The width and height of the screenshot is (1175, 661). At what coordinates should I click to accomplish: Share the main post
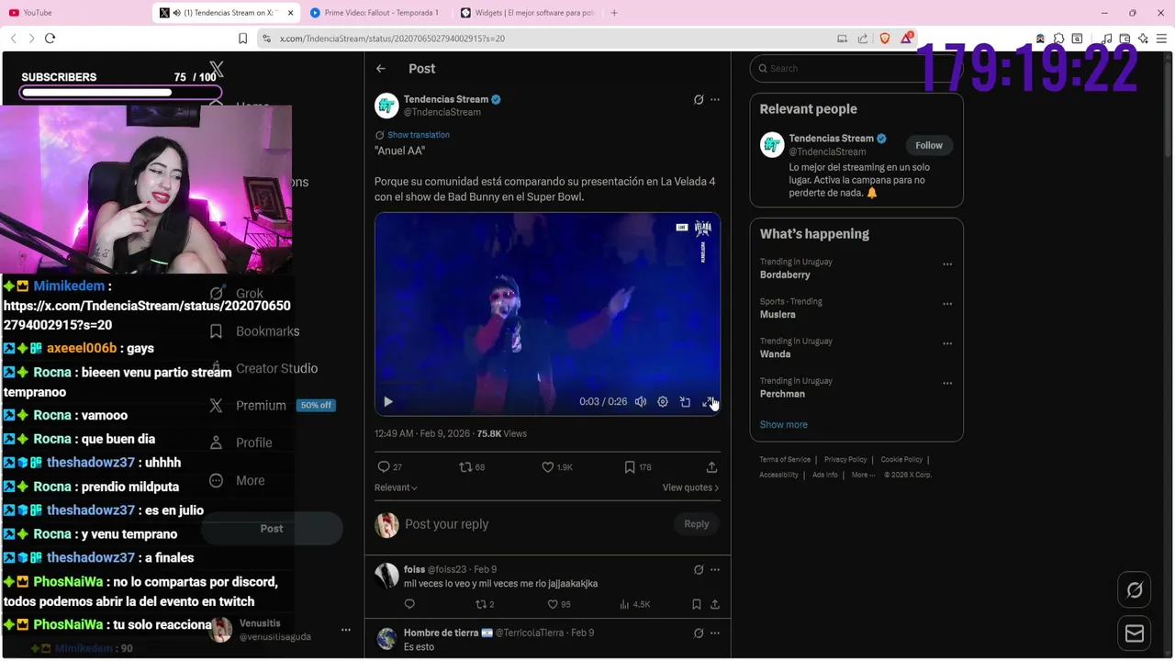click(x=711, y=467)
